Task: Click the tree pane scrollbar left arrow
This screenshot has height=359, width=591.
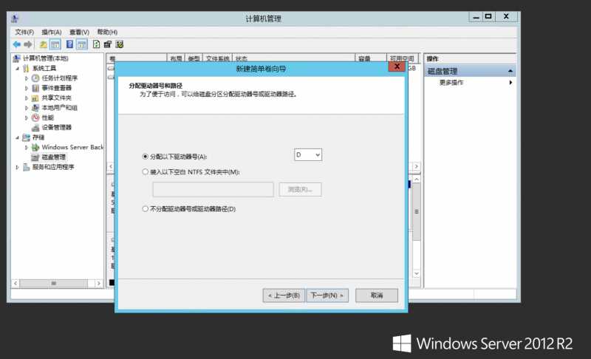Action: coord(16,283)
